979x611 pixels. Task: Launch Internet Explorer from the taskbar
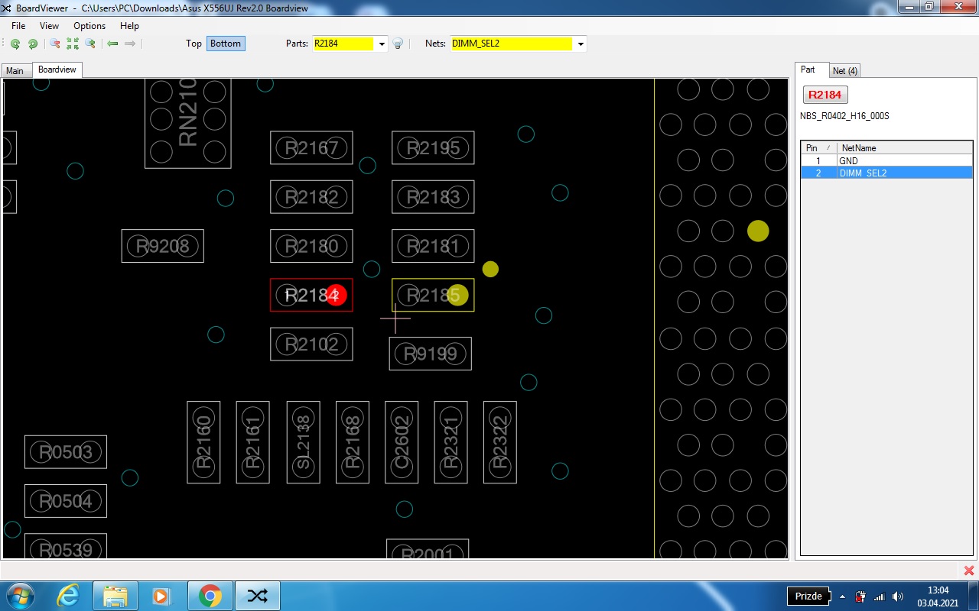pos(69,596)
